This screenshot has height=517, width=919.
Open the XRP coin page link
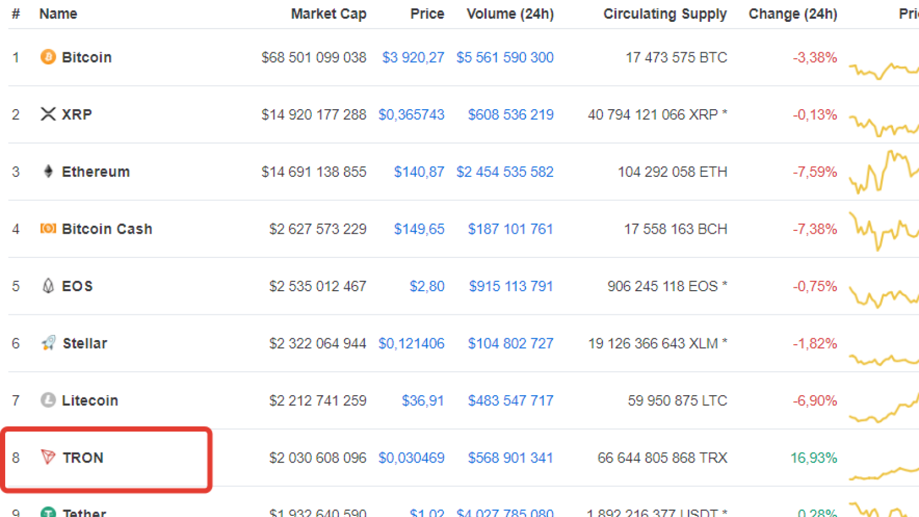[77, 114]
